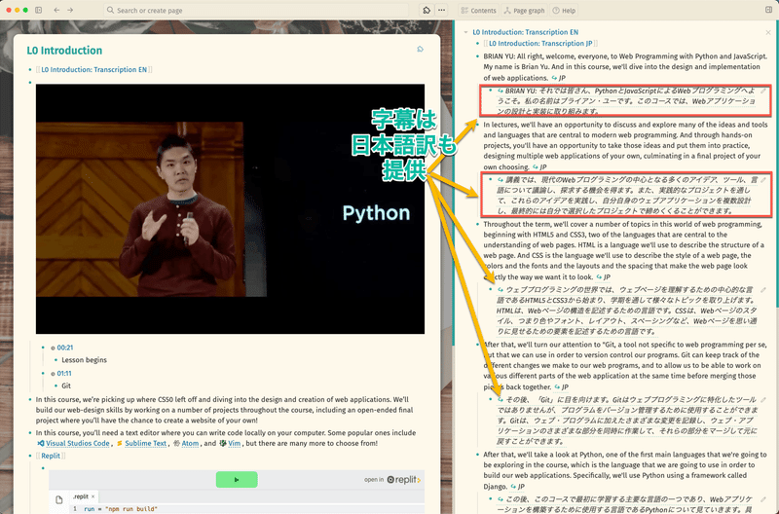This screenshot has width=779, height=514.
Task: Open L0 Introduction: Transcription JP link
Action: (x=540, y=44)
